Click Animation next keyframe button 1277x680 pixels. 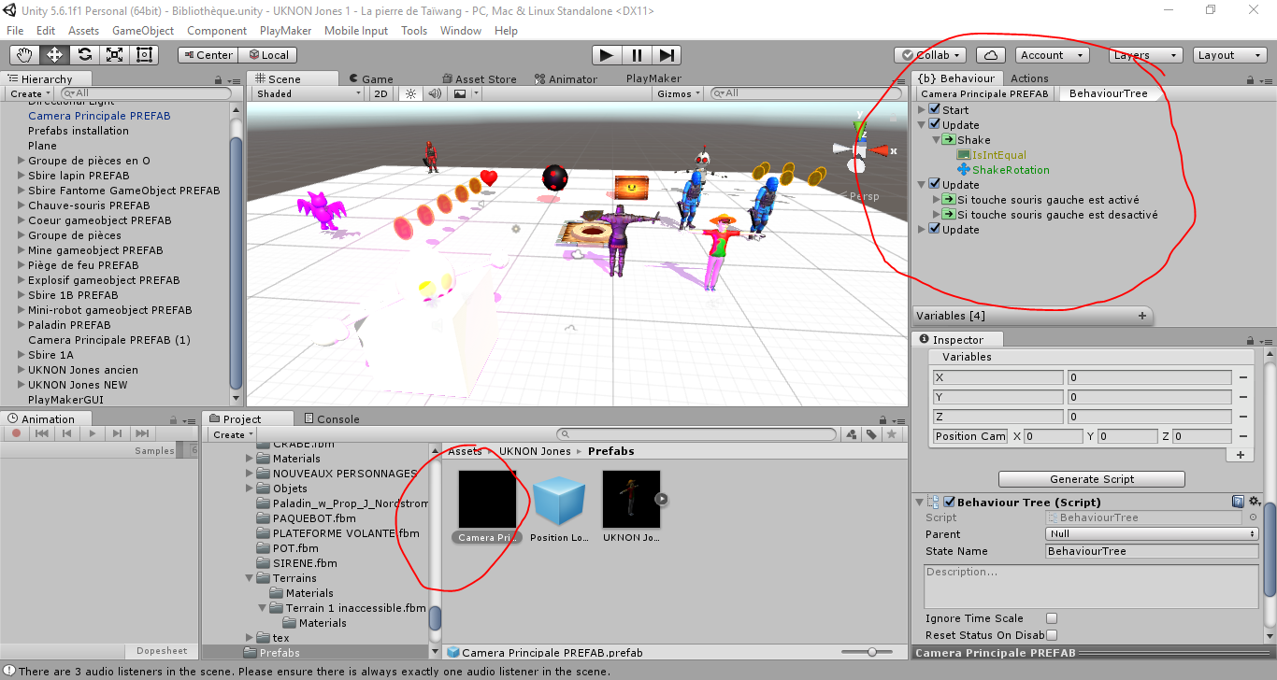point(117,433)
